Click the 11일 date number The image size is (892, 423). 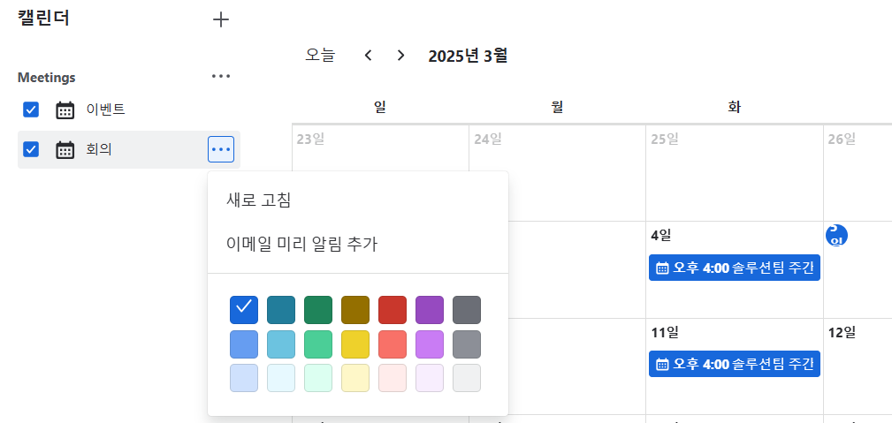click(665, 333)
